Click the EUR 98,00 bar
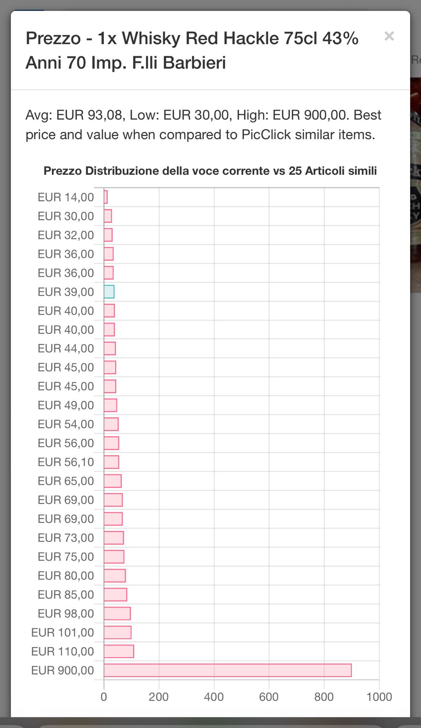Image resolution: width=421 pixels, height=728 pixels. (117, 613)
